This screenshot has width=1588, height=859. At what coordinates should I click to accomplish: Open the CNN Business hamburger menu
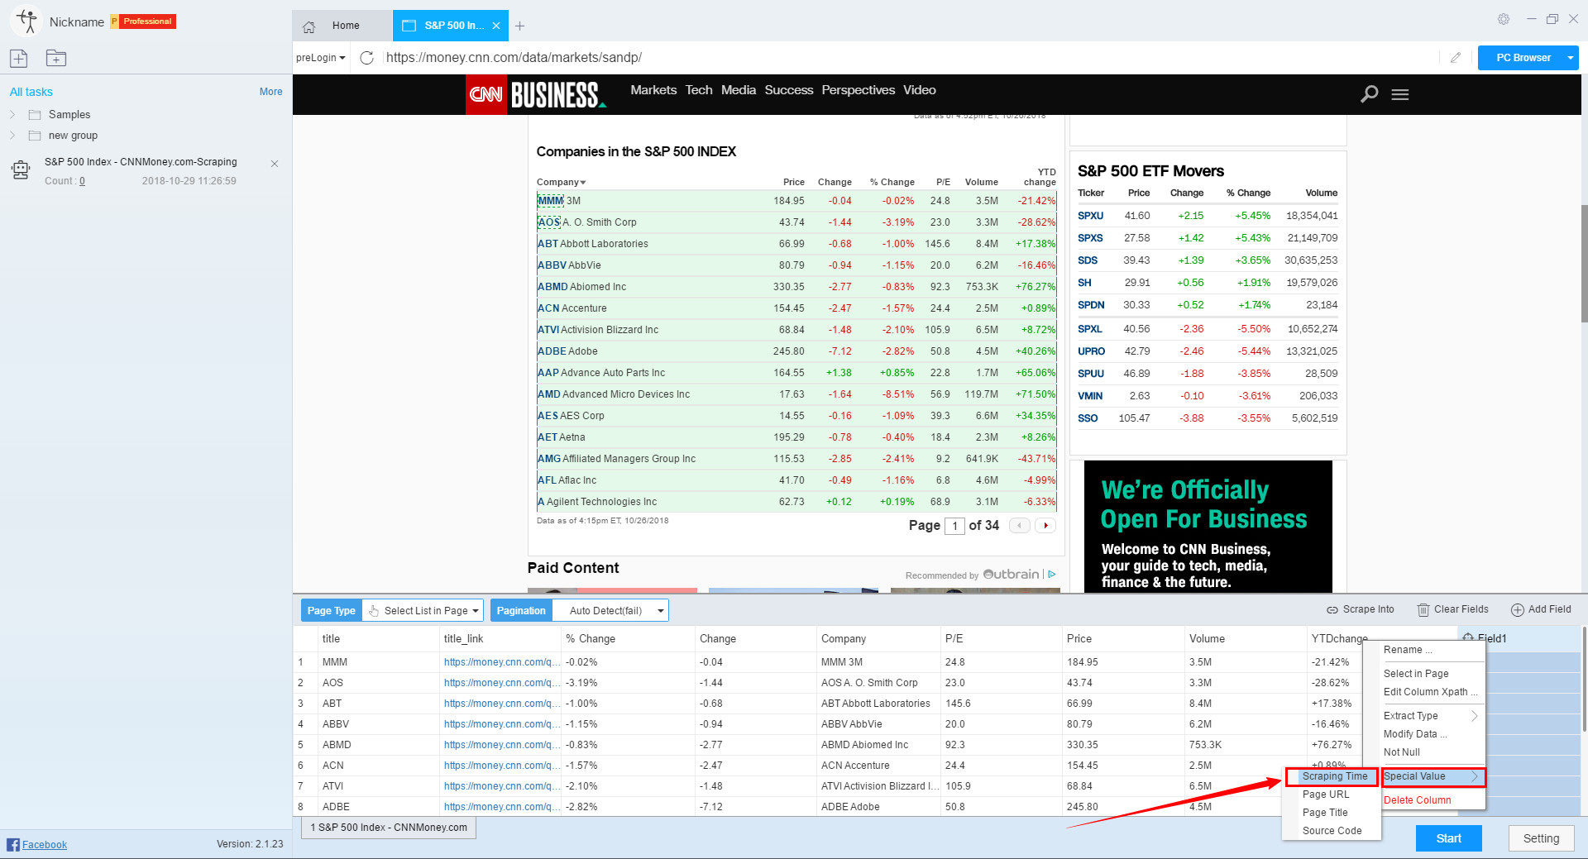(x=1400, y=94)
